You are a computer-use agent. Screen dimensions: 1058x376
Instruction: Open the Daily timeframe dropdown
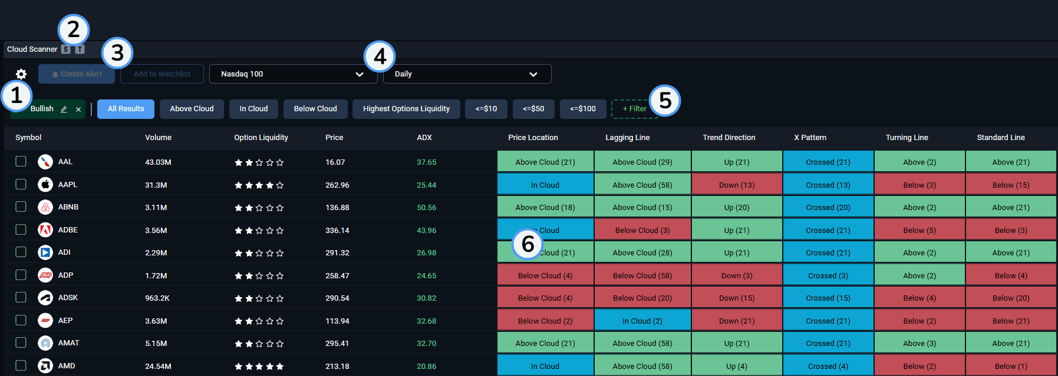pos(467,74)
